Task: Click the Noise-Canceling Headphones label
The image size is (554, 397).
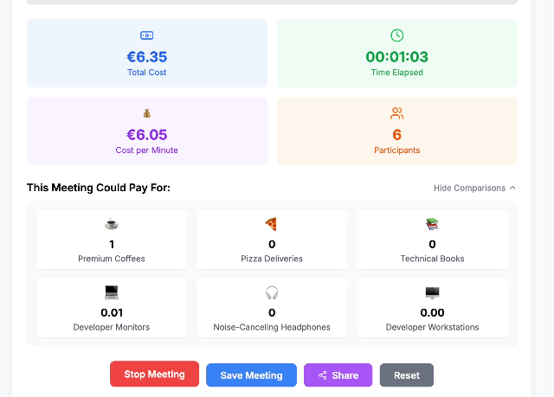Action: click(271, 327)
